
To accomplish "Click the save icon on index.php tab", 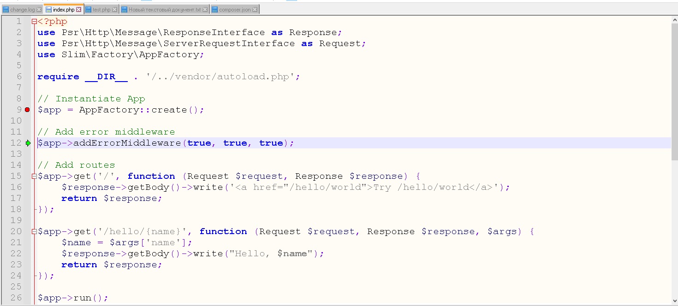I will click(48, 10).
